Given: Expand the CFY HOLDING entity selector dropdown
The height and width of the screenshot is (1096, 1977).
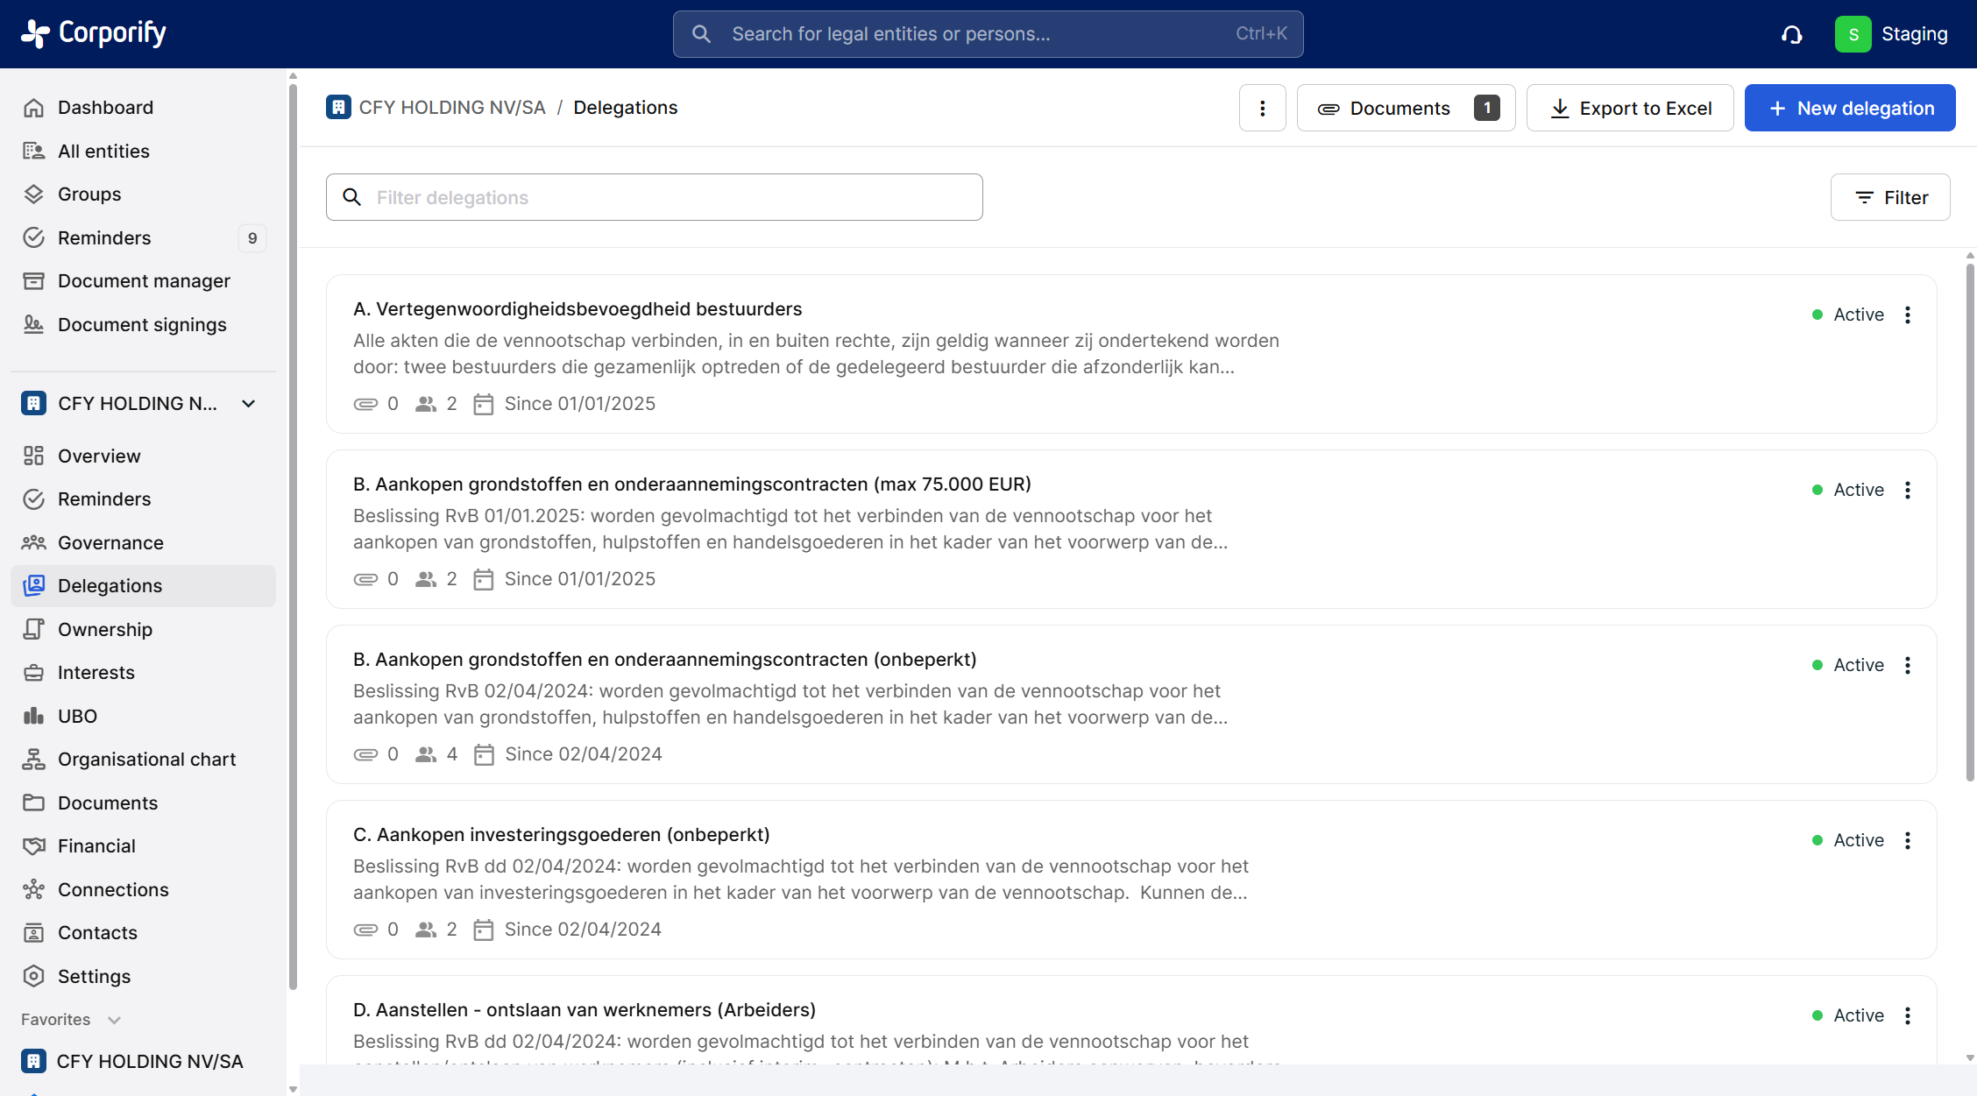Looking at the screenshot, I should tap(248, 403).
